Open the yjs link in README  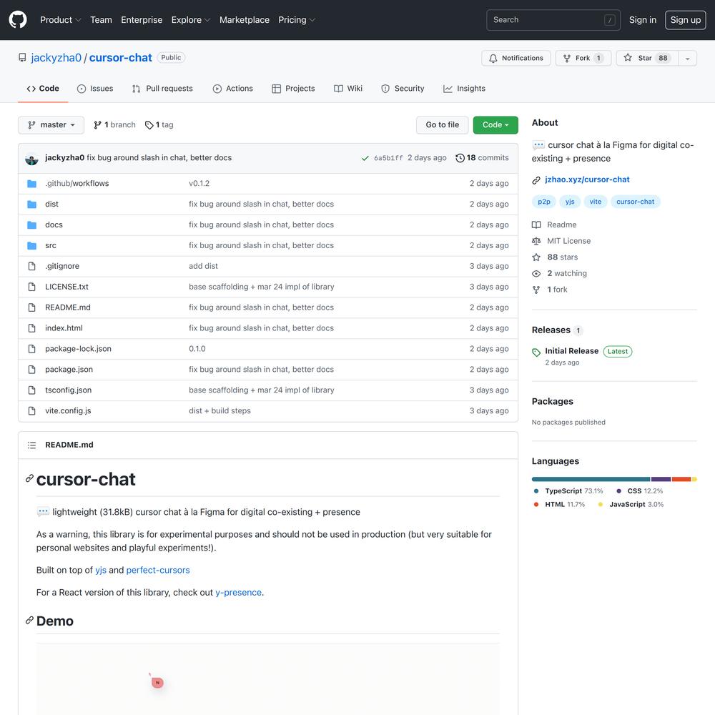(101, 570)
